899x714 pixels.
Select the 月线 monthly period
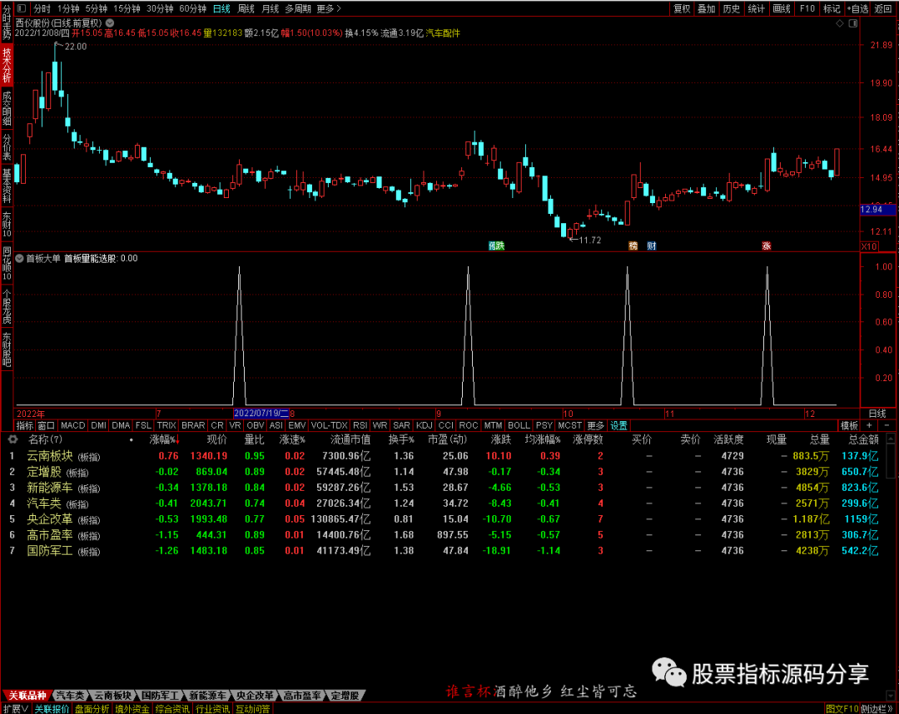coord(270,8)
